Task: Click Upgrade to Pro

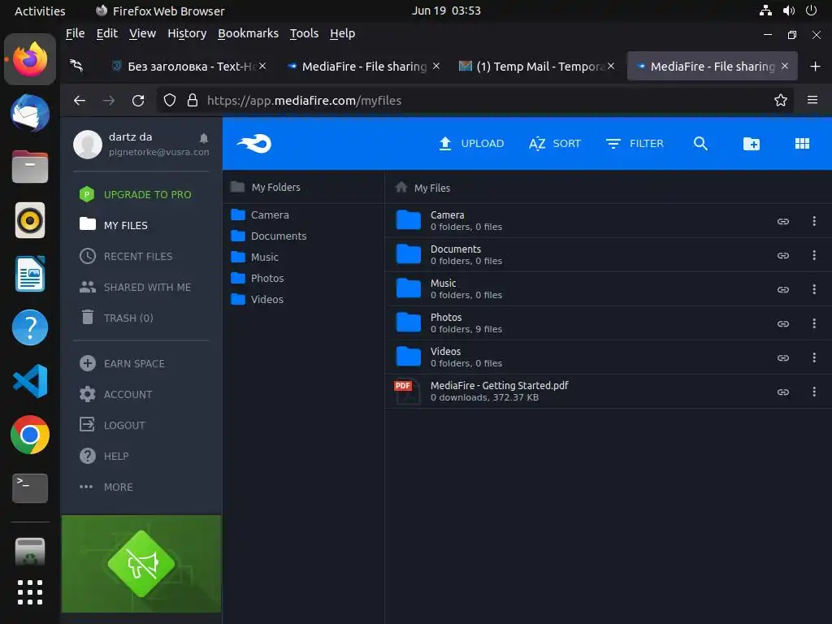Action: [x=136, y=194]
